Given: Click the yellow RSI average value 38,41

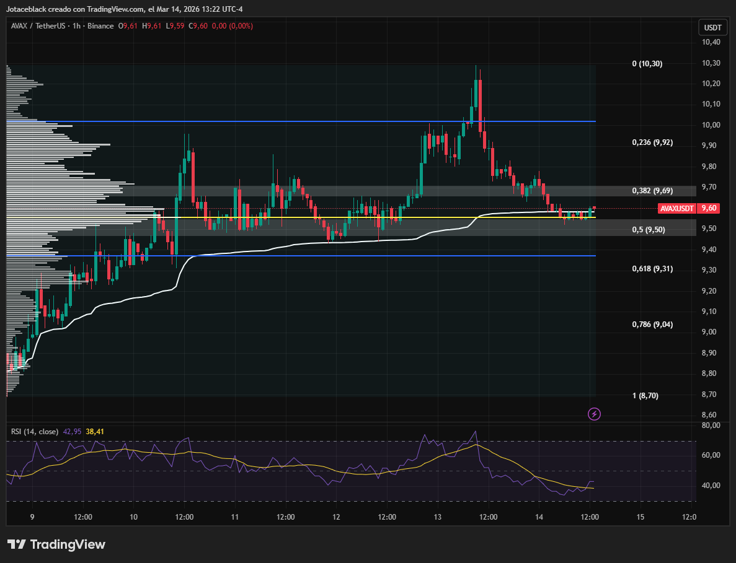Looking at the screenshot, I should [95, 431].
